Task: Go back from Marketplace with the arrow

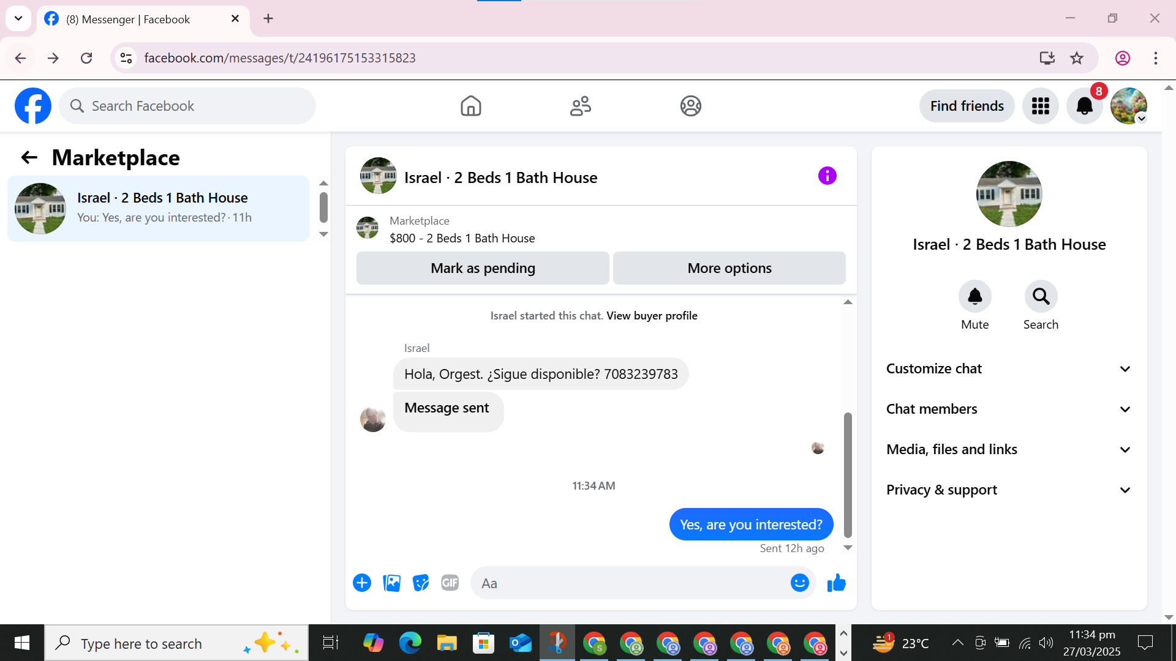Action: [29, 158]
